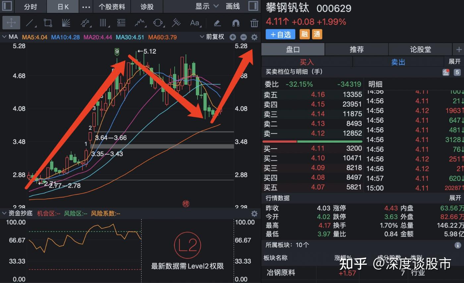Toggle 画线 drawing toolbar

click(x=233, y=6)
